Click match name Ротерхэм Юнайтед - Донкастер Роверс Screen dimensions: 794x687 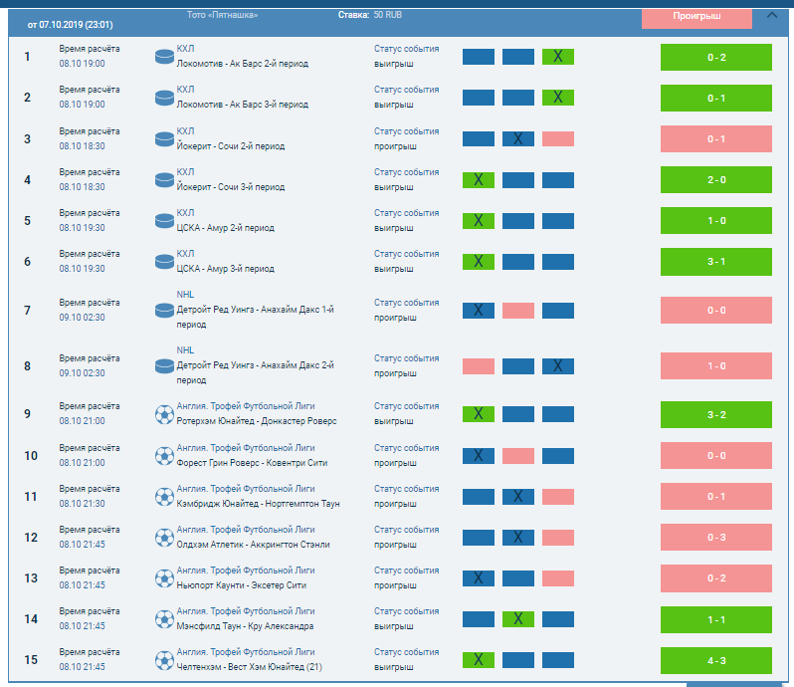[x=257, y=421]
